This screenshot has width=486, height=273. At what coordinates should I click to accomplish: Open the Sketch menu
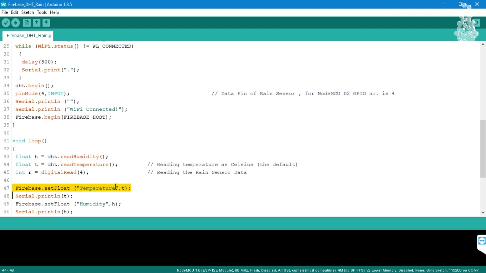[x=27, y=12]
